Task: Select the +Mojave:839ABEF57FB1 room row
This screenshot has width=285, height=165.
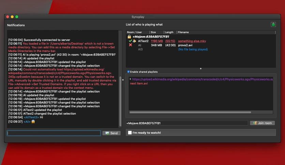Action: (x=151, y=37)
